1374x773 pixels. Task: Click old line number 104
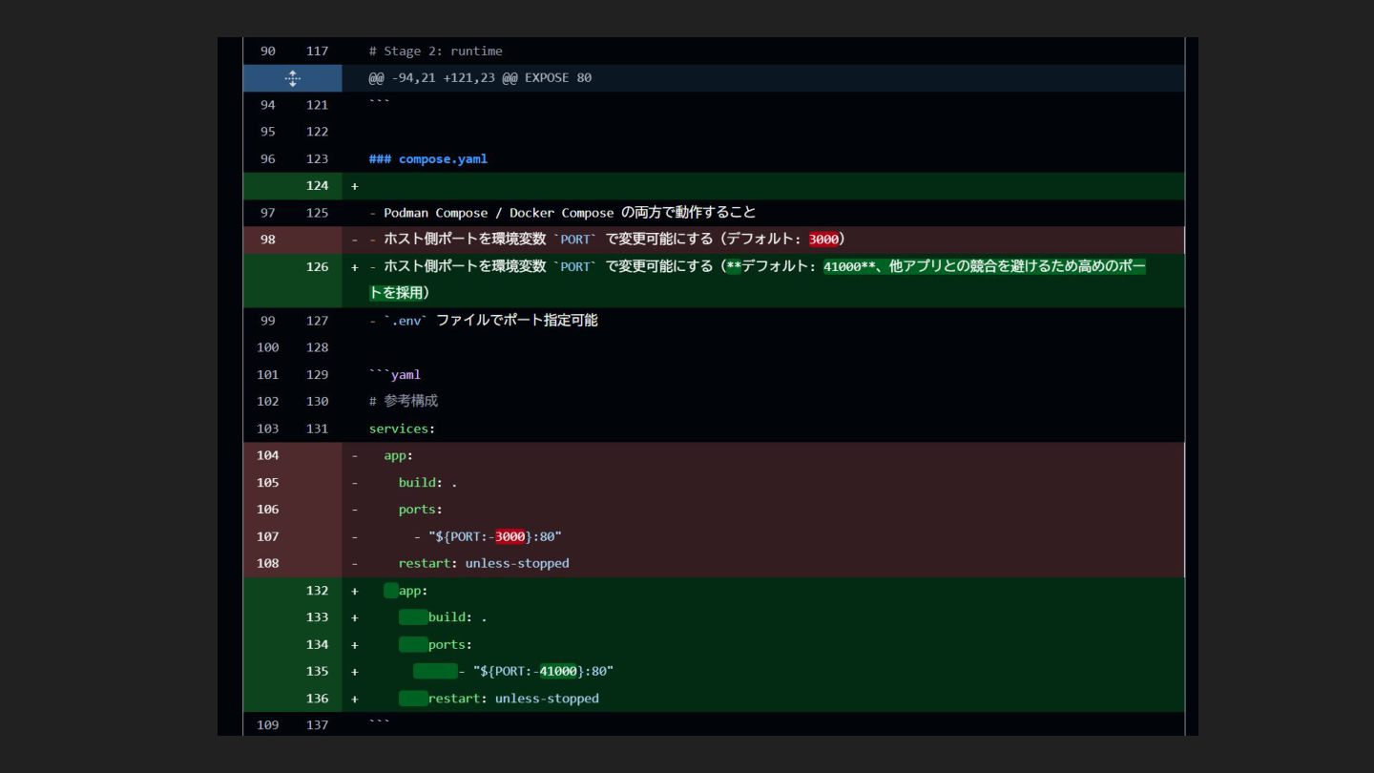click(x=268, y=455)
